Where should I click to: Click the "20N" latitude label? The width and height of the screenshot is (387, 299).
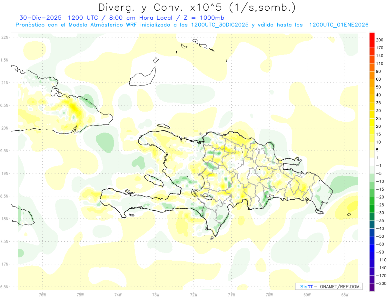(x=5, y=128)
